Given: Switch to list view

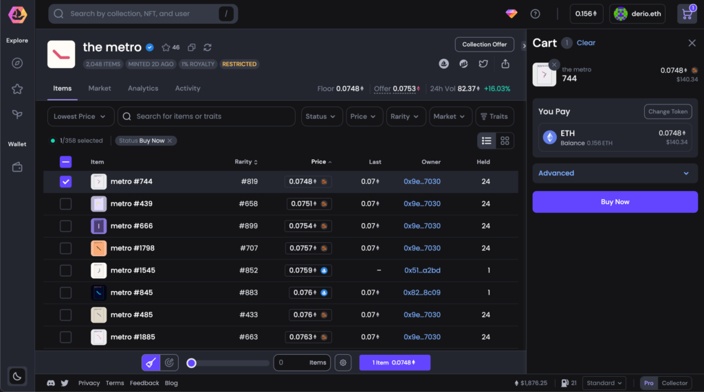Looking at the screenshot, I should pos(487,141).
